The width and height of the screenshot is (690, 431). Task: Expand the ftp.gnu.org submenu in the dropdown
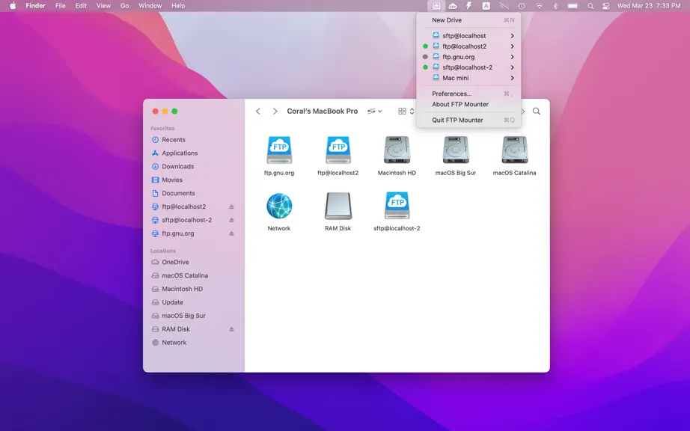coord(512,57)
